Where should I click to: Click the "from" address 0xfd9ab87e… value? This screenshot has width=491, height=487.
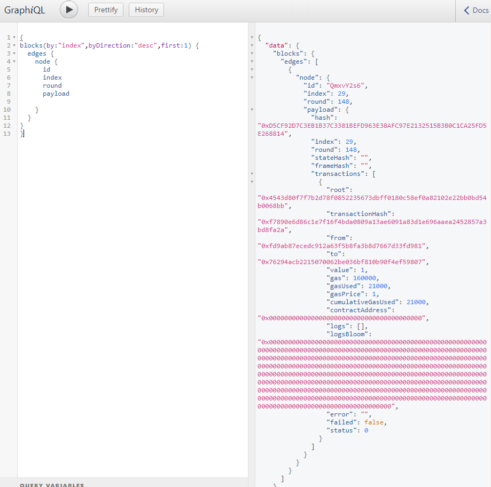(341, 246)
